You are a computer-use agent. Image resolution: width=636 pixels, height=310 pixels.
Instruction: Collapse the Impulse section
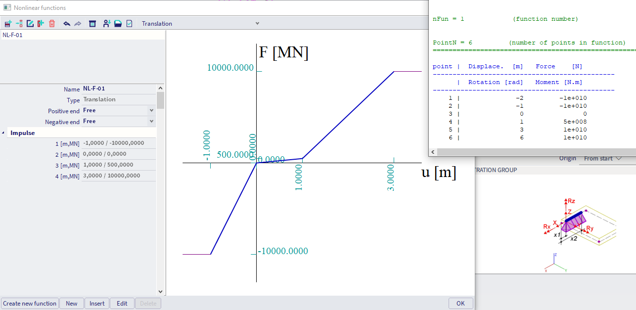point(4,133)
